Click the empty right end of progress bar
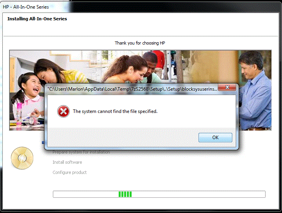This screenshot has width=282, height=213. [235, 194]
